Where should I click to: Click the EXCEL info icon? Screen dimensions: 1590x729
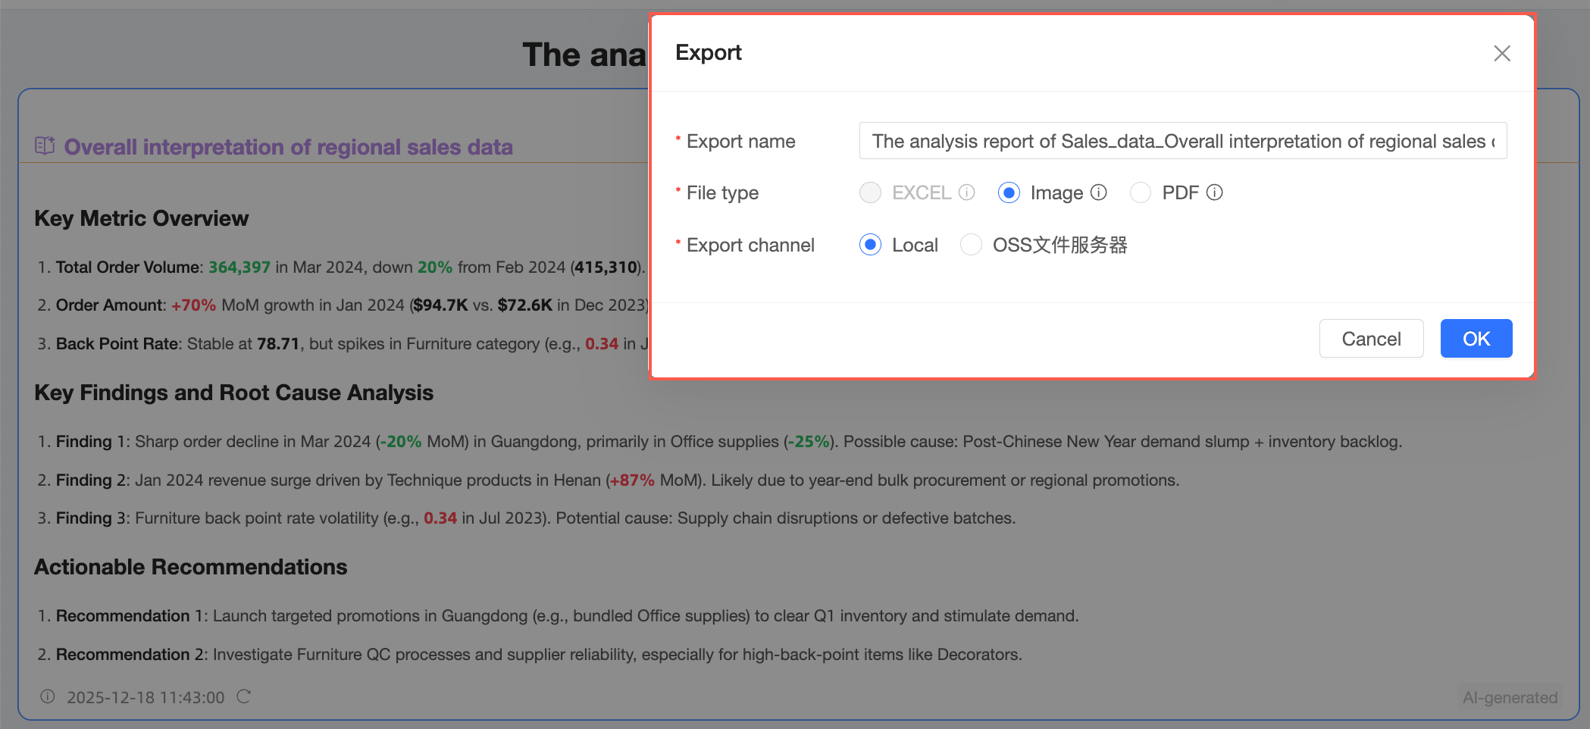(966, 192)
